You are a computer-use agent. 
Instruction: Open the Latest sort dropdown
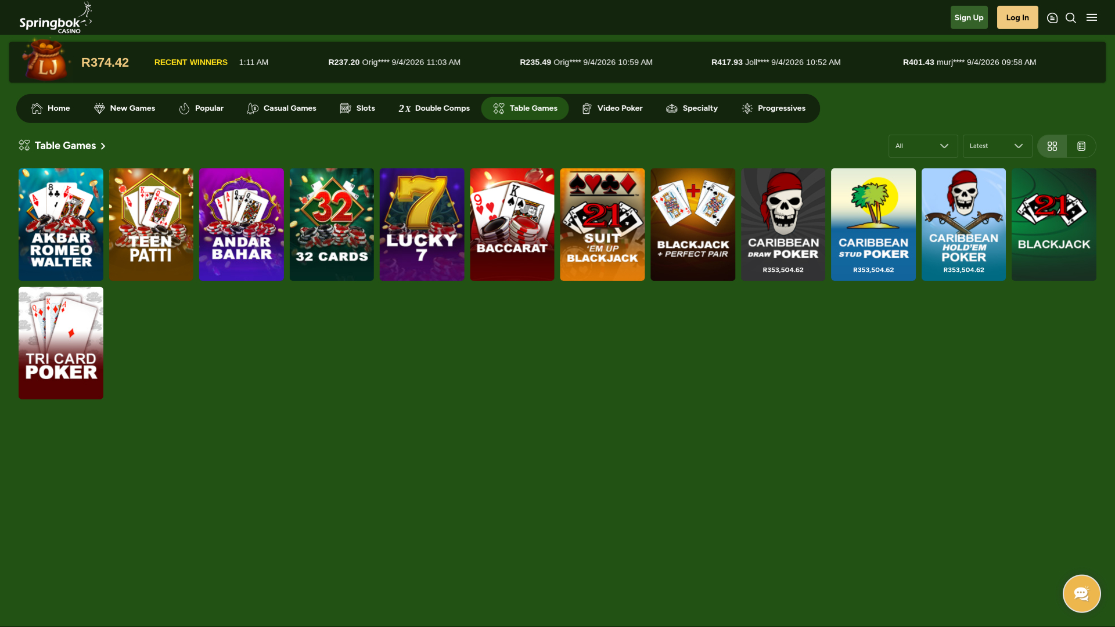click(997, 146)
